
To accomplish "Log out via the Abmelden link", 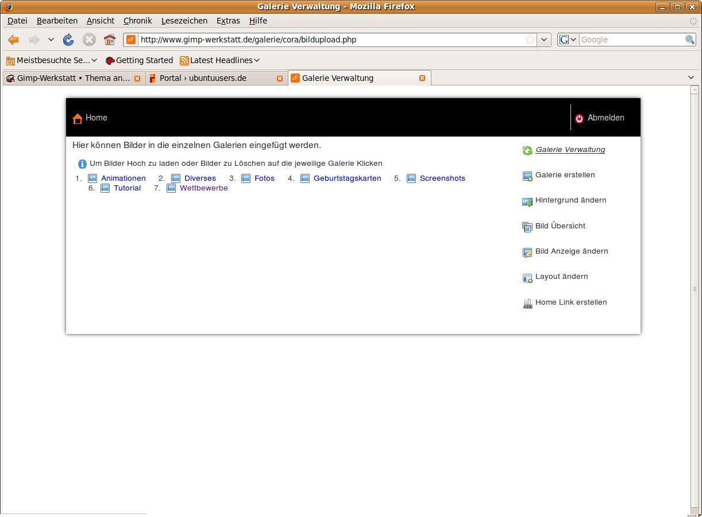I will point(606,118).
